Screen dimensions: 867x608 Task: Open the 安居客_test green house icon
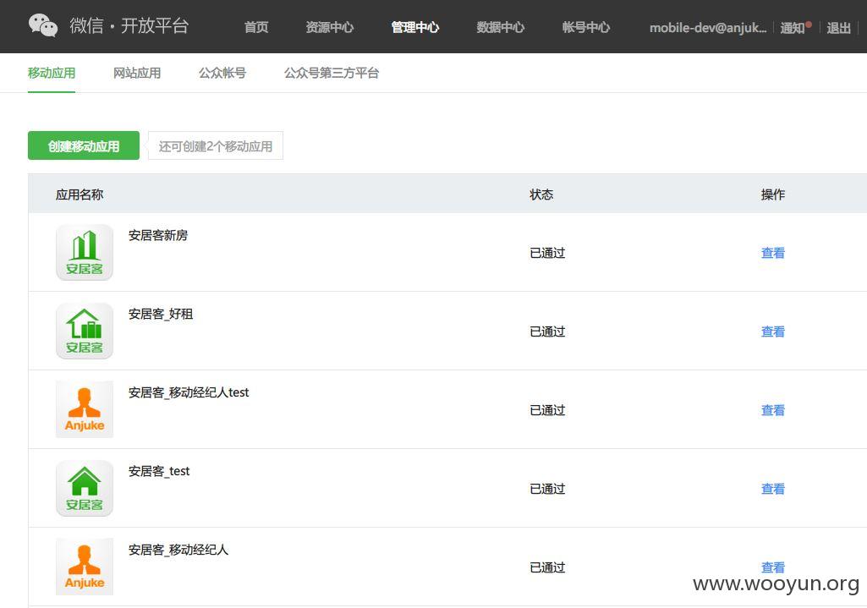[85, 488]
